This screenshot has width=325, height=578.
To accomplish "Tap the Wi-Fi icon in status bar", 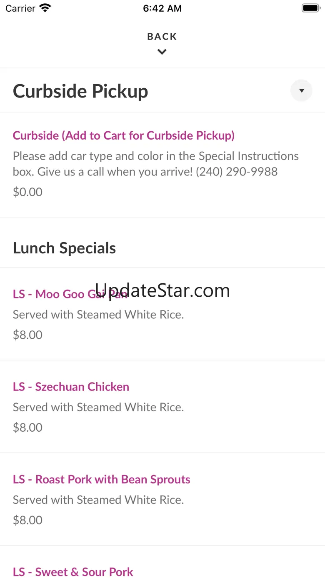I will tap(45, 8).
